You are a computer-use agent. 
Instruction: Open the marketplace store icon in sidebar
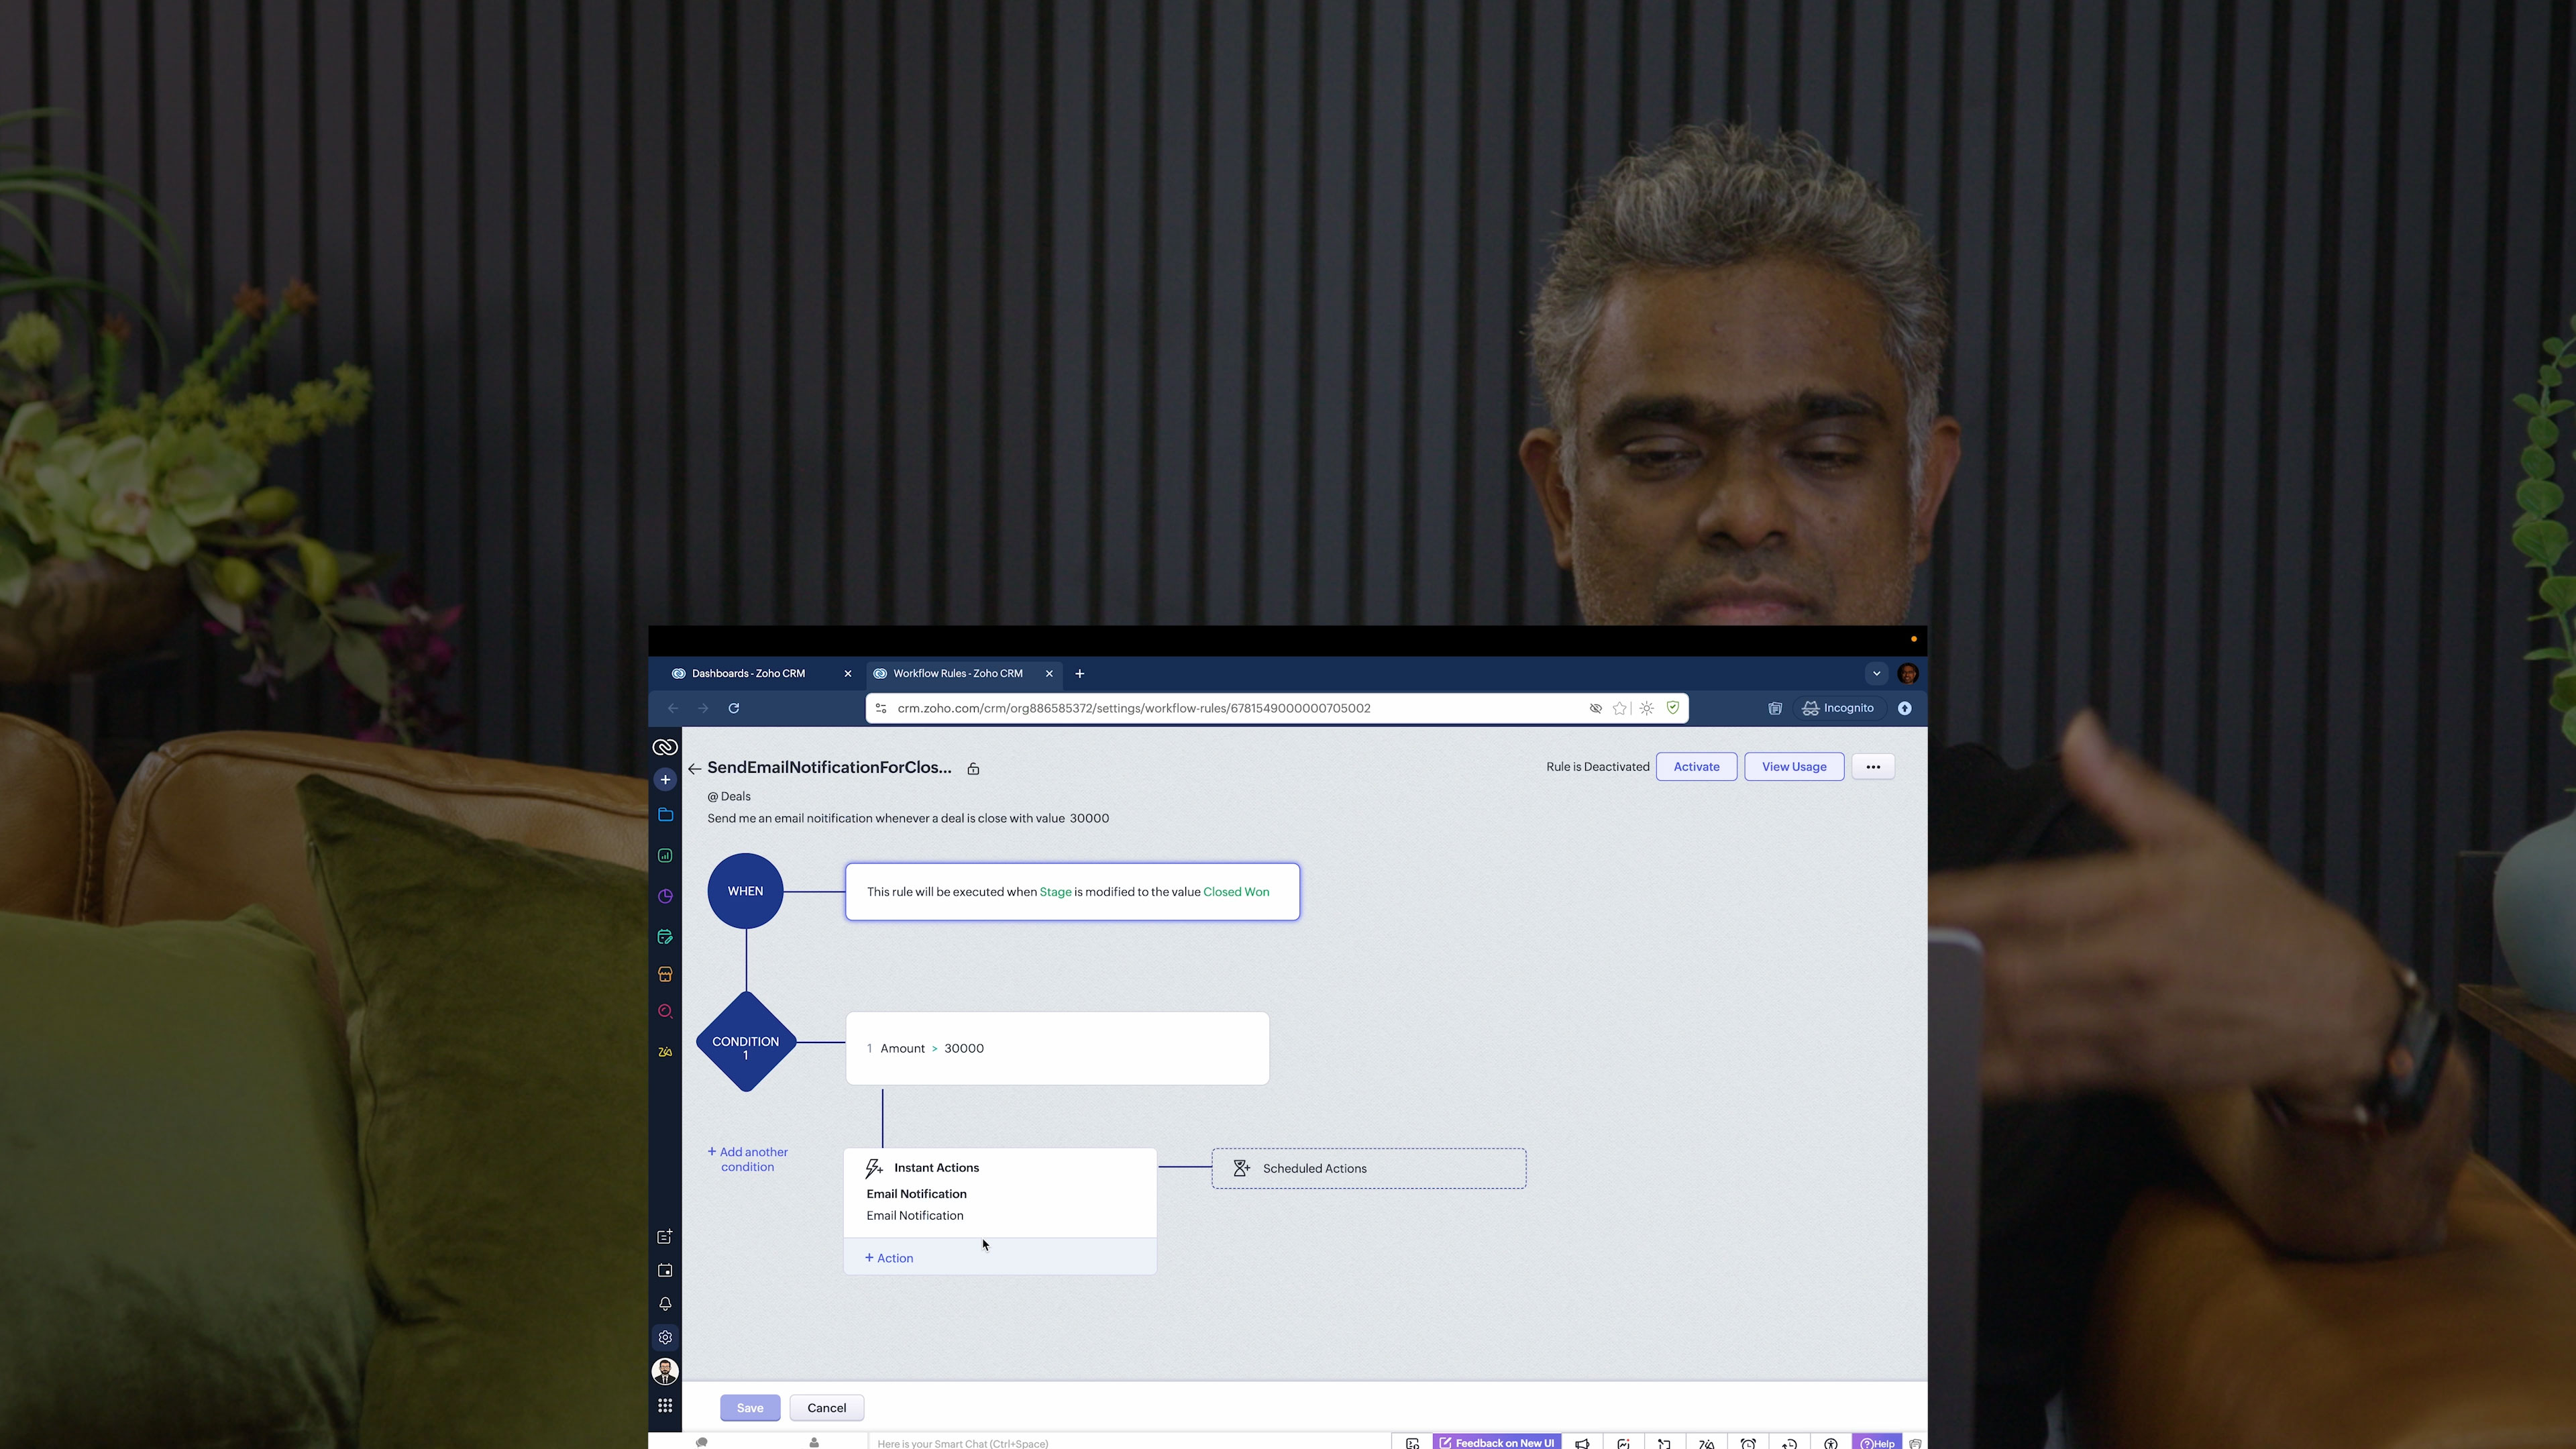(665, 974)
